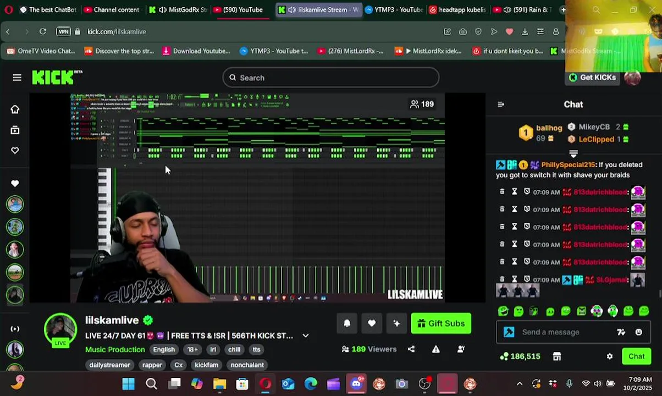Expand the sidebar recommended channels icon
This screenshot has height=396, width=662.
click(15, 329)
